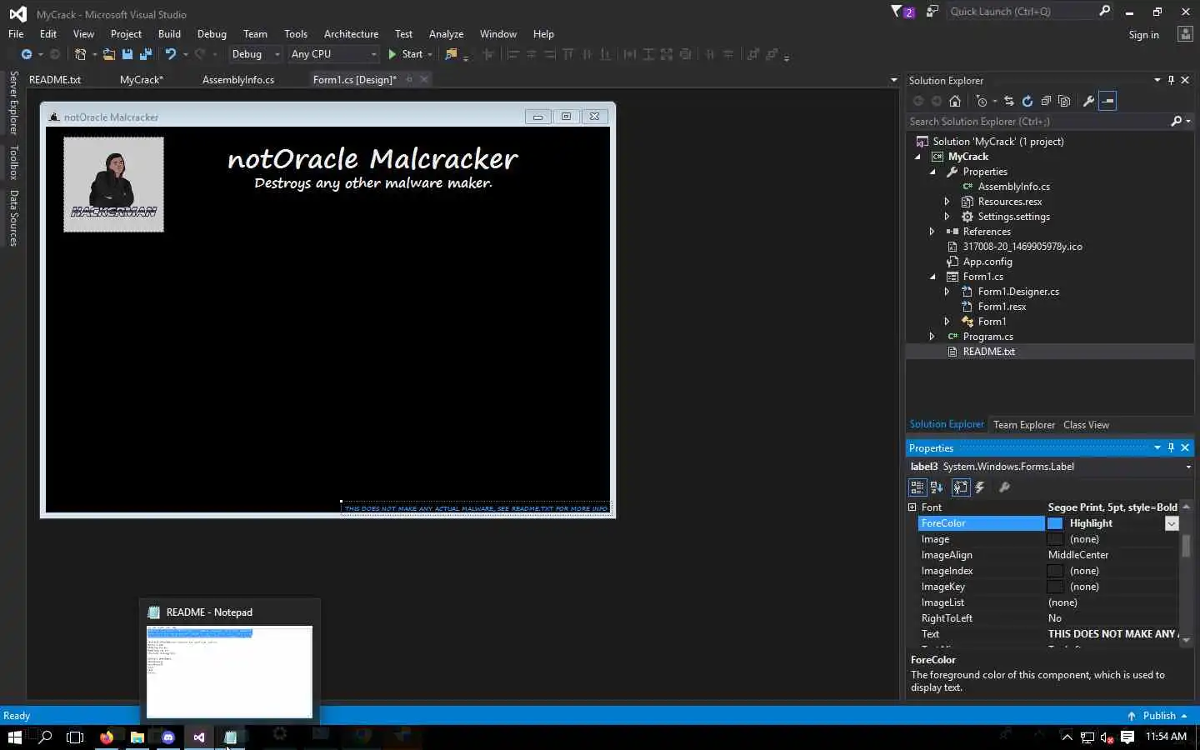Switch to the Team Explorer tab
The height and width of the screenshot is (750, 1200).
pyautogui.click(x=1024, y=425)
